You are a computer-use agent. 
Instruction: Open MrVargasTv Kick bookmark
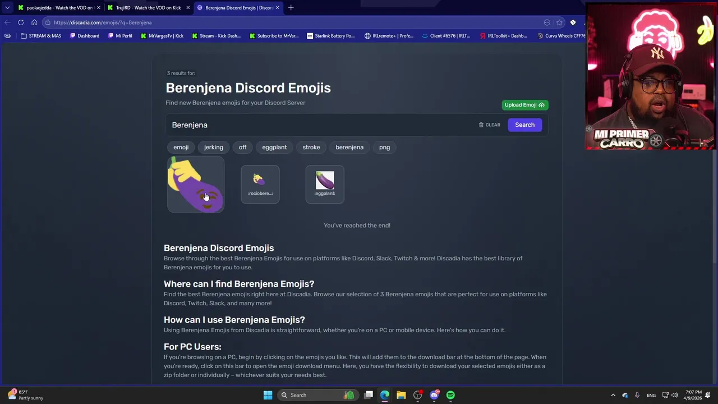(x=162, y=36)
